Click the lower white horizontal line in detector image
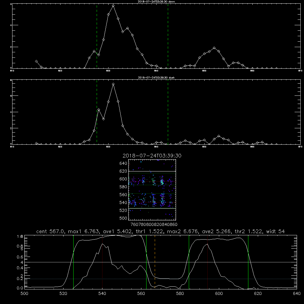This screenshot has width=304, height=304. (152, 208)
